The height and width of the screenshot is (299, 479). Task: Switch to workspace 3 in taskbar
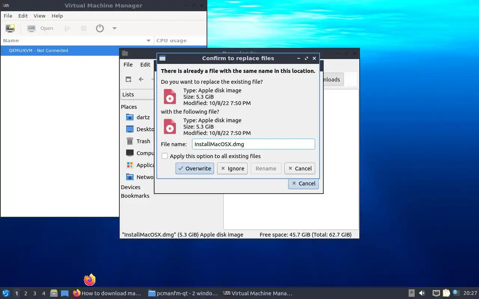tap(34, 293)
